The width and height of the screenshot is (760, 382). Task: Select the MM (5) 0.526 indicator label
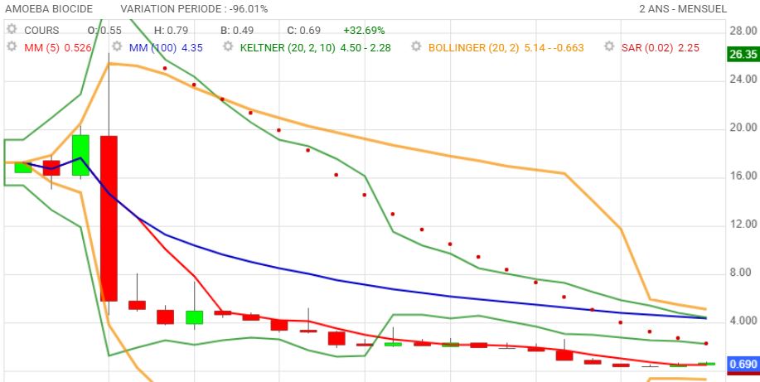(58, 48)
